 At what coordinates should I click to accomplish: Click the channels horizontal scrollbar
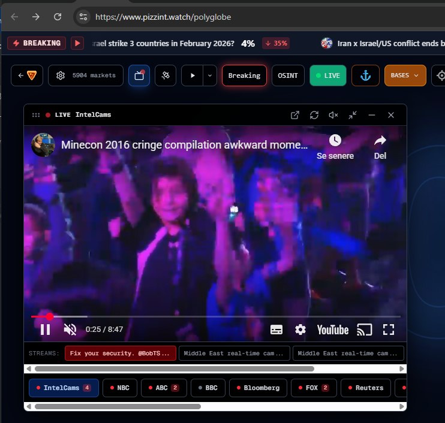click(118, 407)
